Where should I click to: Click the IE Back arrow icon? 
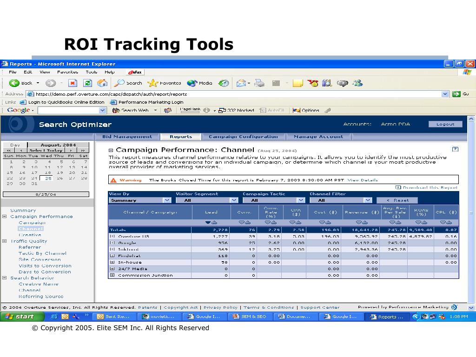[x=14, y=83]
